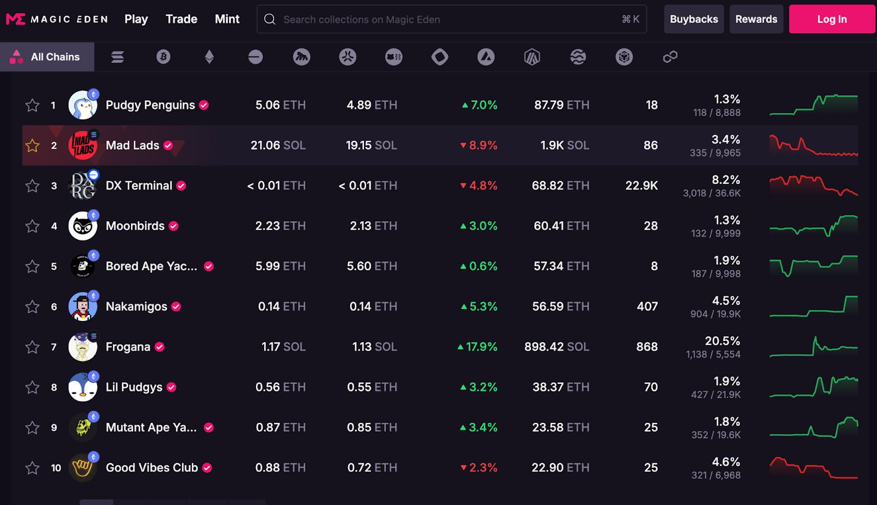Click the Magic Eden logo

coord(57,19)
